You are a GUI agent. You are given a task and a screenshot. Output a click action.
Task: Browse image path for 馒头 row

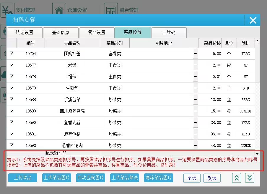click(195, 77)
